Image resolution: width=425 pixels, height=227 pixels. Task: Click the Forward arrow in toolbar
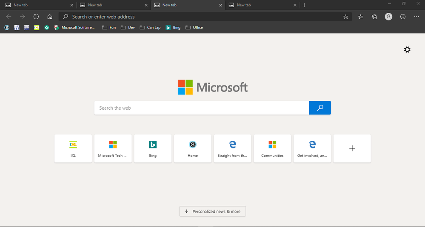(22, 17)
